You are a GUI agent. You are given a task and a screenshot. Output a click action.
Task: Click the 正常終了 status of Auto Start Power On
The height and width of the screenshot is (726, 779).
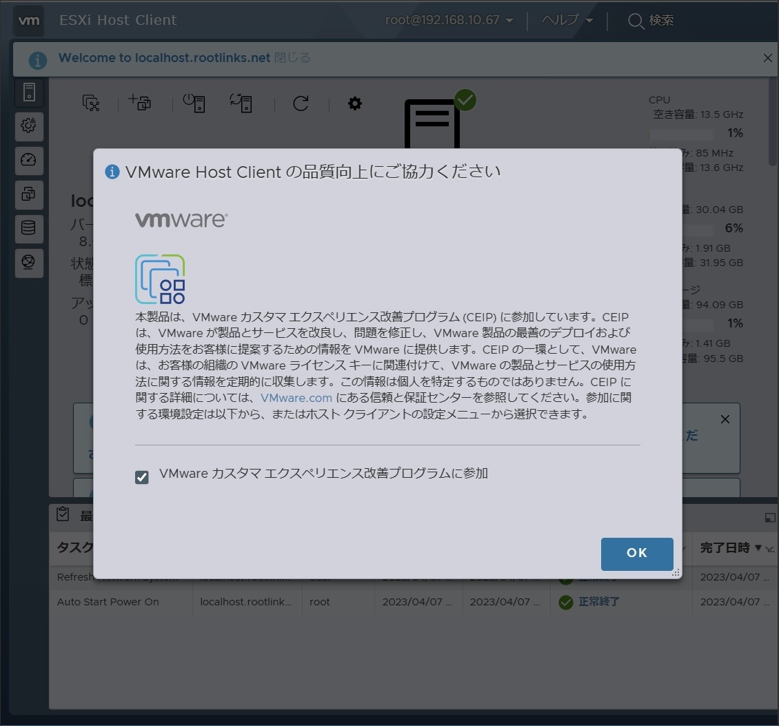coord(598,602)
